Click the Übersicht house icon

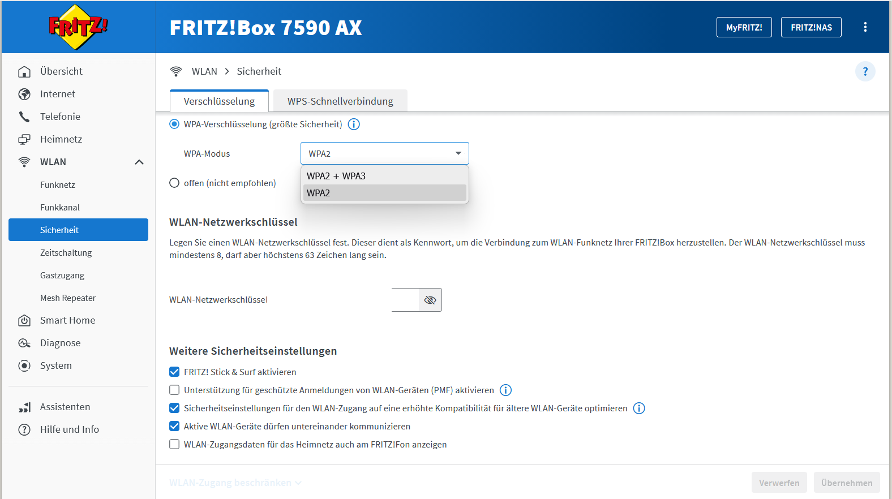point(24,71)
